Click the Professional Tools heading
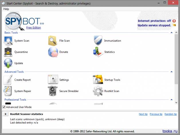This screenshot has height=135, width=180. click(x=15, y=100)
